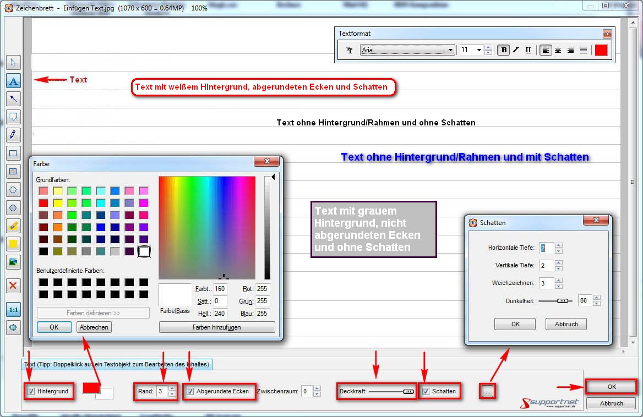The width and height of the screenshot is (643, 417).
Task: Center-align text in Textformat toolbar
Action: [558, 50]
